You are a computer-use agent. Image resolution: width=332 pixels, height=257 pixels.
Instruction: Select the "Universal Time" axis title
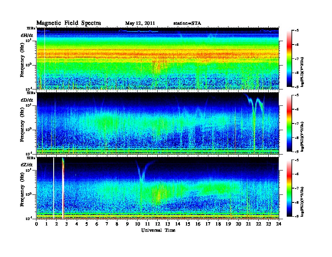[x=158, y=230]
